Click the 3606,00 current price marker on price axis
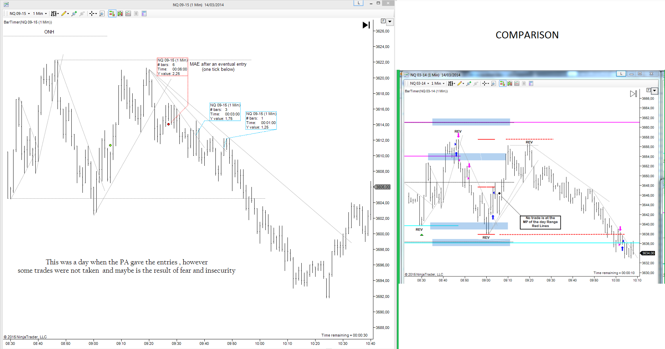This screenshot has height=349, width=665. (x=382, y=187)
